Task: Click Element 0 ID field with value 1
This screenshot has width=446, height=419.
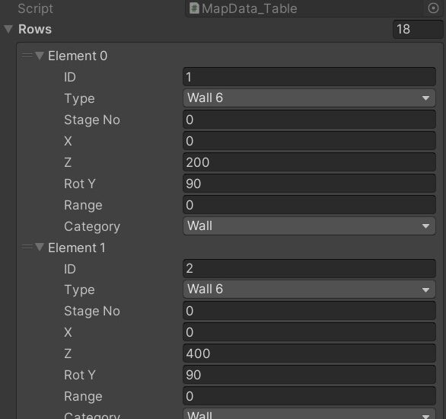Action: tap(309, 77)
